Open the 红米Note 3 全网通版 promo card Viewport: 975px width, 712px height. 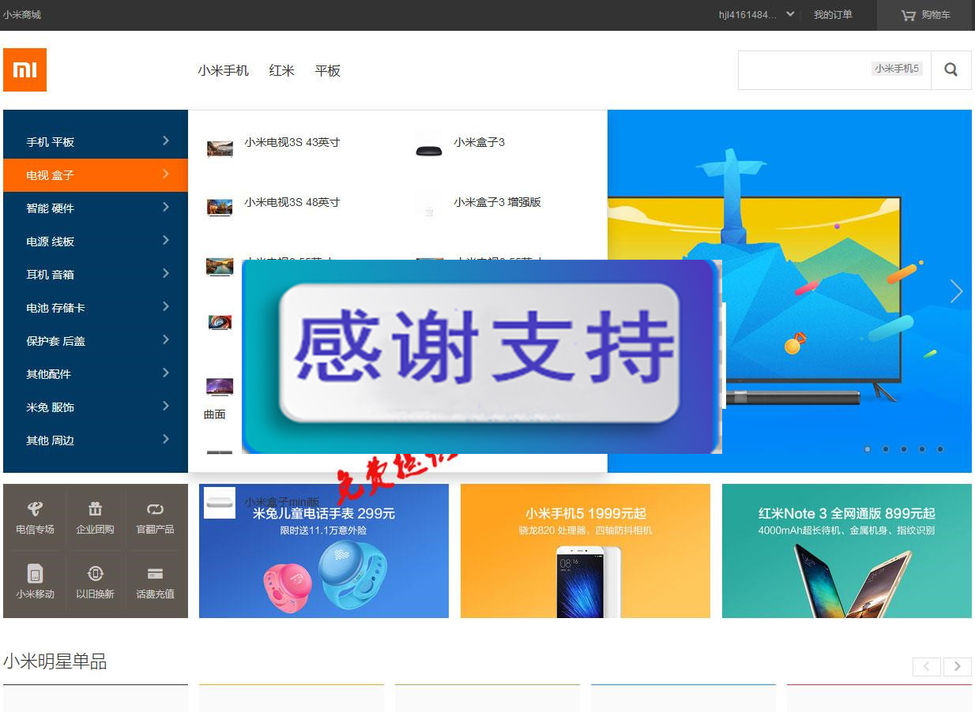coord(847,551)
